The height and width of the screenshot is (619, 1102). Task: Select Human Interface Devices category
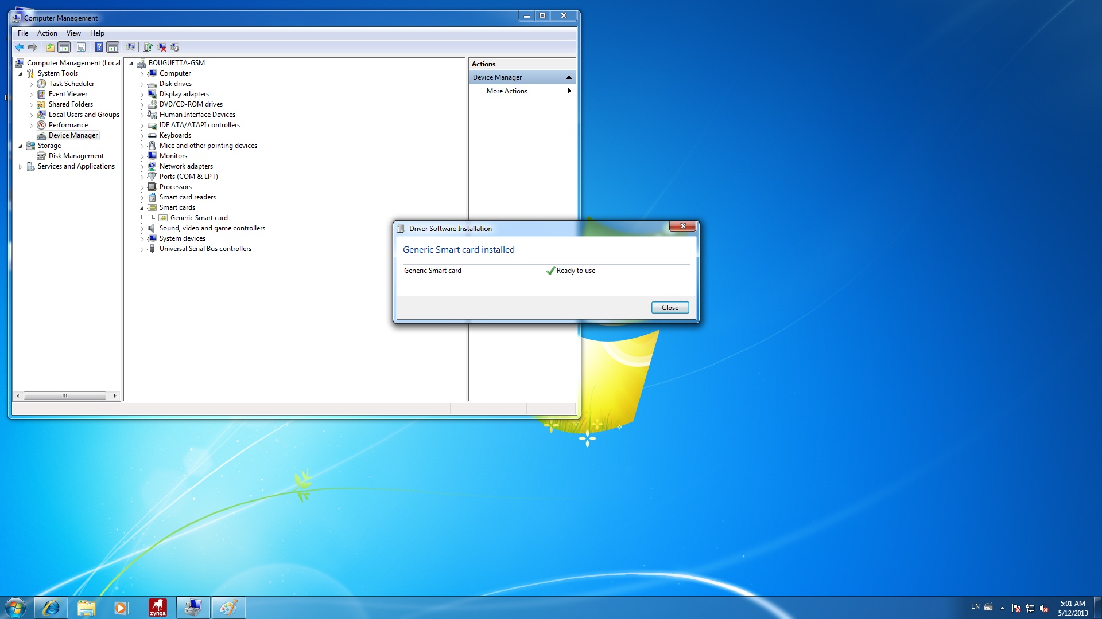click(197, 115)
